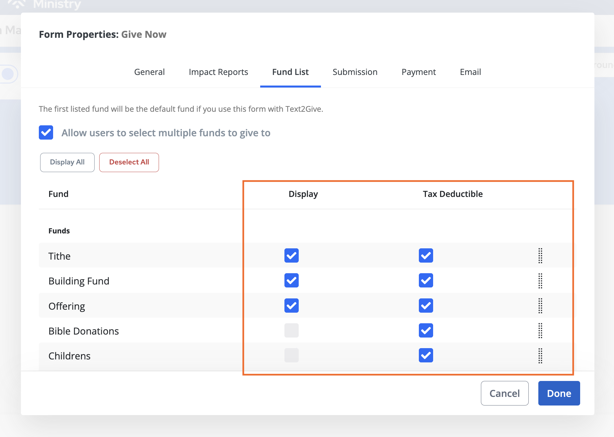Disable multiple funds selection checkbox
This screenshot has height=437, width=614.
tap(46, 133)
